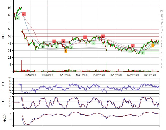Image resolution: width=166 pixels, height=130 pixels.
Task: Click the green x marker before 01/02/2026
Action: click(x=93, y=43)
